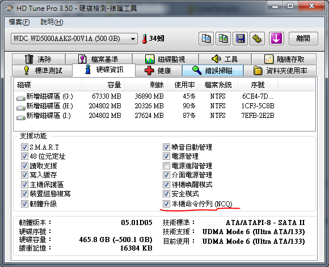Viewport: 329px width, 267px height.
Task: Open the drive selection dropdown WDC WD5000AAKS
Action: [x=74, y=39]
